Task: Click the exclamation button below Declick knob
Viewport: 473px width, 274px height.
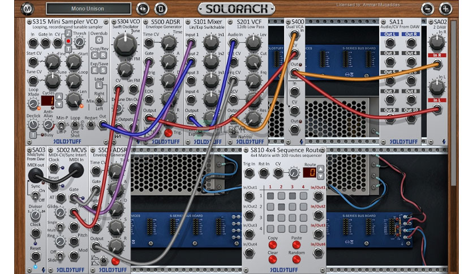Action: click(x=33, y=135)
